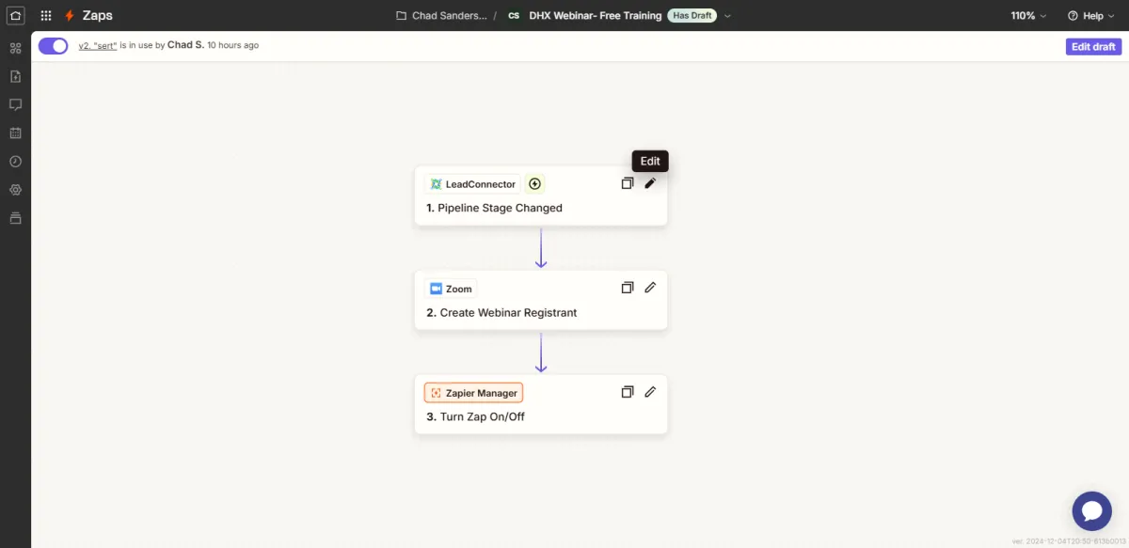Image resolution: width=1129 pixels, height=548 pixels.
Task: Click the '10 hours ago' timestamp
Action: point(232,45)
